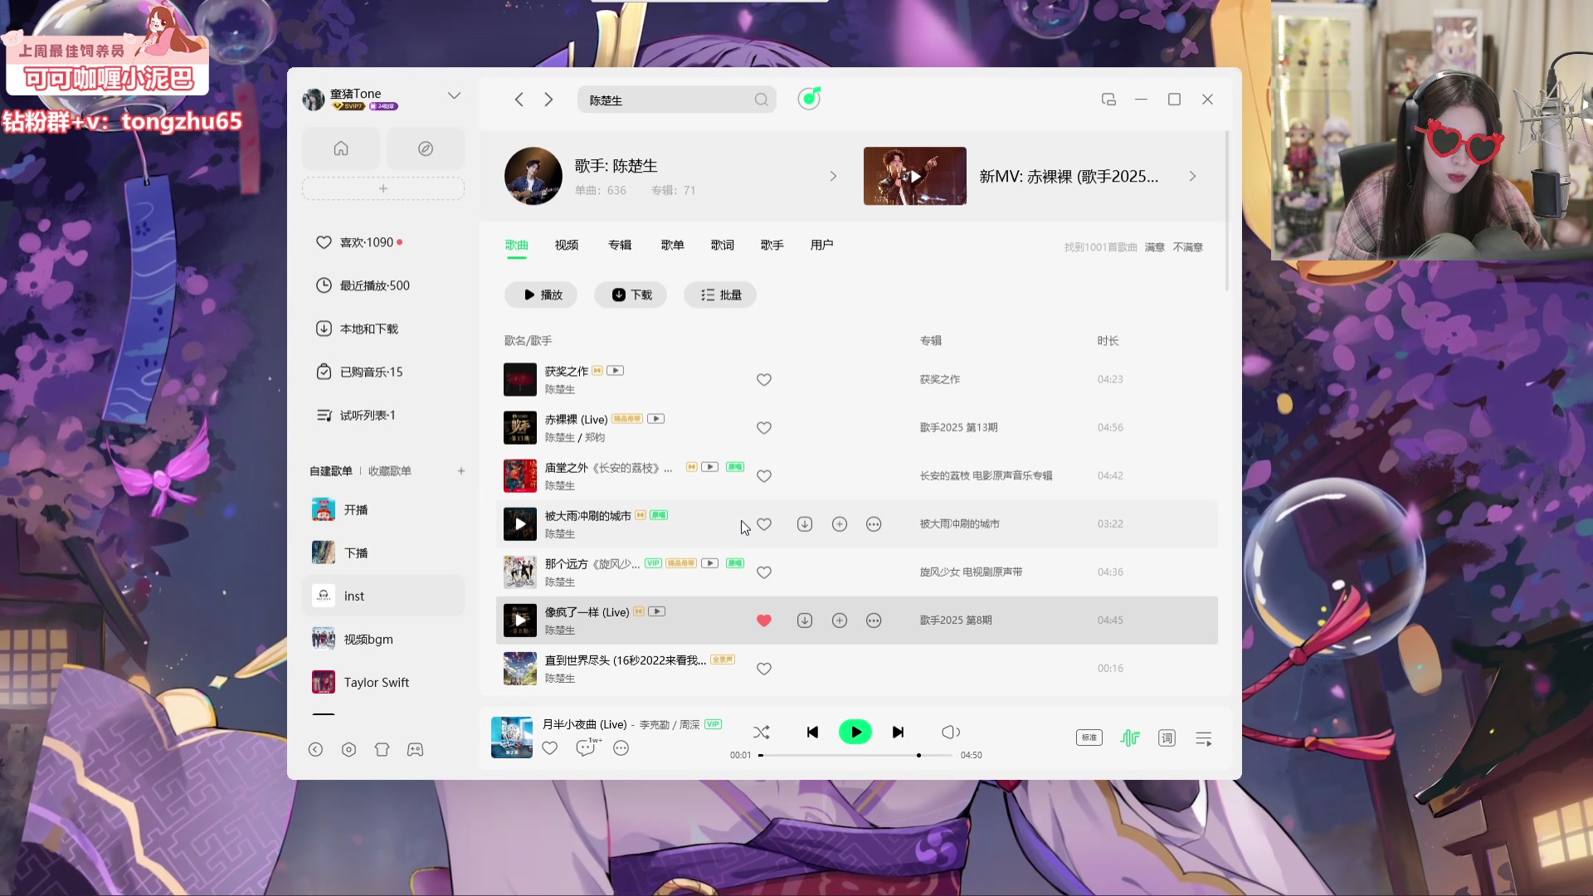
Task: Add a new playlist with plus
Action: 461,470
